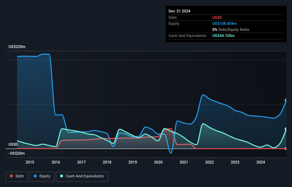This screenshot has width=292, height=187.
Task: Click the US$0 y-axis label
Action: [13, 145]
